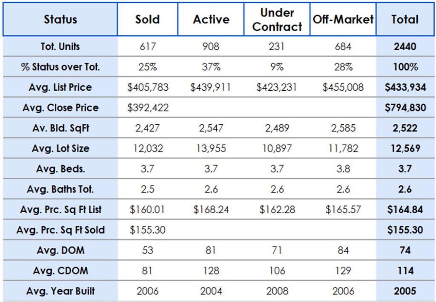This screenshot has width=436, height=302.
Task: Click the Active price per sq ft $168.24
Action: tap(211, 210)
